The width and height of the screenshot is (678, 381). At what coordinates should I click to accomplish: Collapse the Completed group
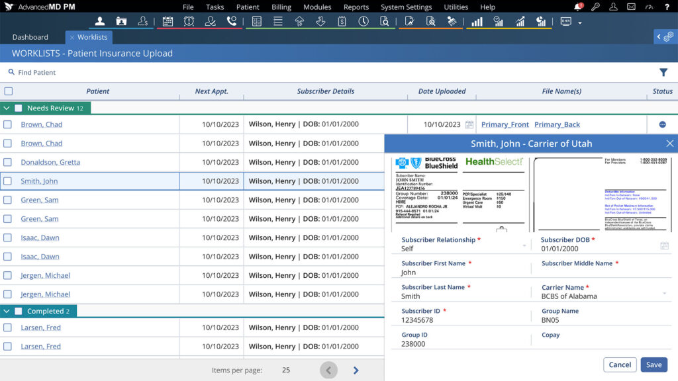coord(7,311)
